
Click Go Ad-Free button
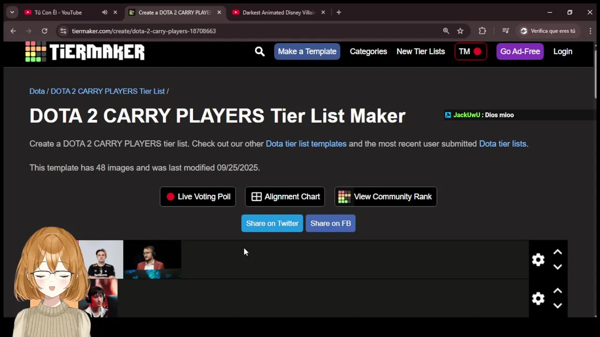pos(520,51)
